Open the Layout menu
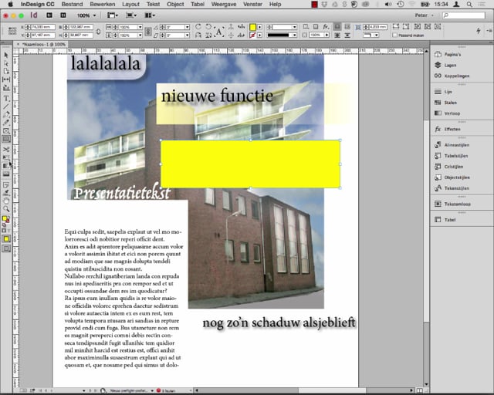The image size is (494, 395). 130,4
